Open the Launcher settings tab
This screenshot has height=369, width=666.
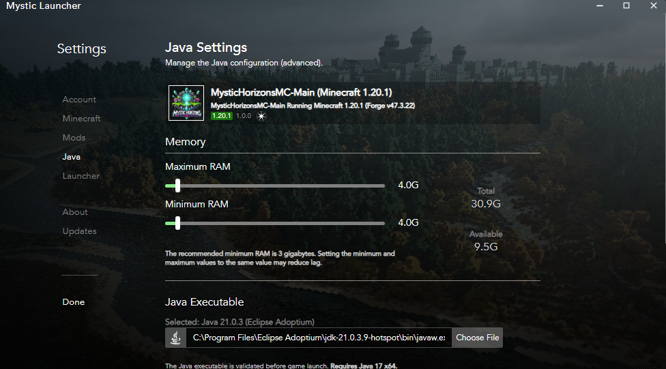(x=81, y=176)
